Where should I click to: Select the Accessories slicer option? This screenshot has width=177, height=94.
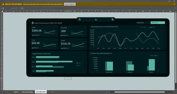143,23
